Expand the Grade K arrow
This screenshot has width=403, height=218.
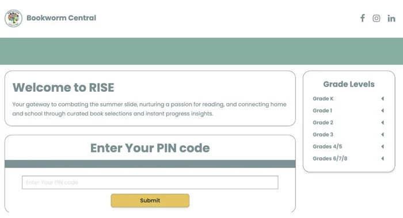pyautogui.click(x=382, y=99)
